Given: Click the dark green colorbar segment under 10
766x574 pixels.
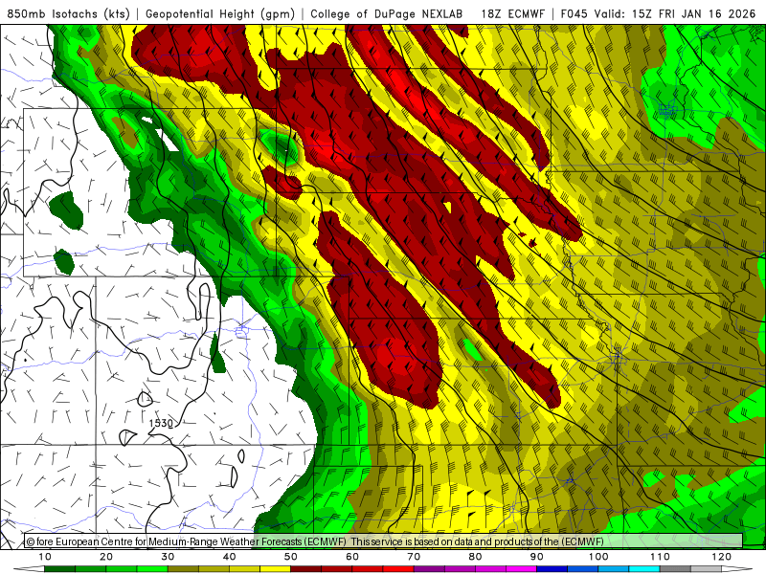Looking at the screenshot, I should tap(59, 569).
